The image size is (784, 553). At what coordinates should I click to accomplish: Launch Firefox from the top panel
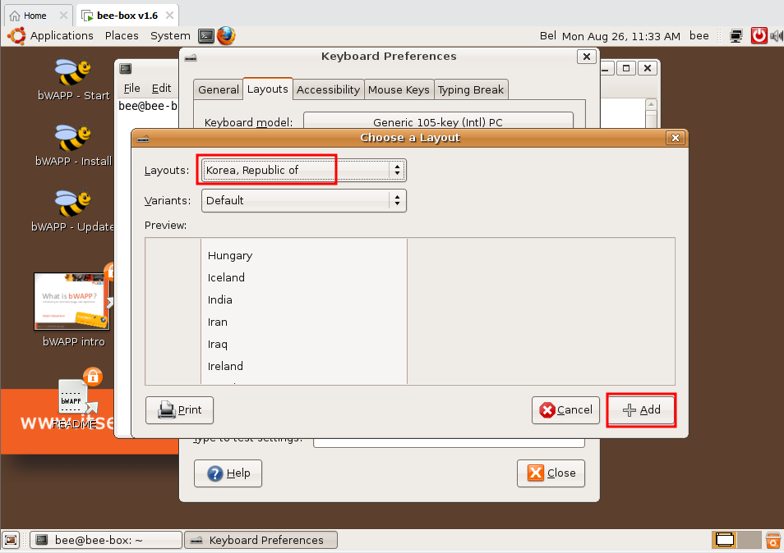(226, 36)
